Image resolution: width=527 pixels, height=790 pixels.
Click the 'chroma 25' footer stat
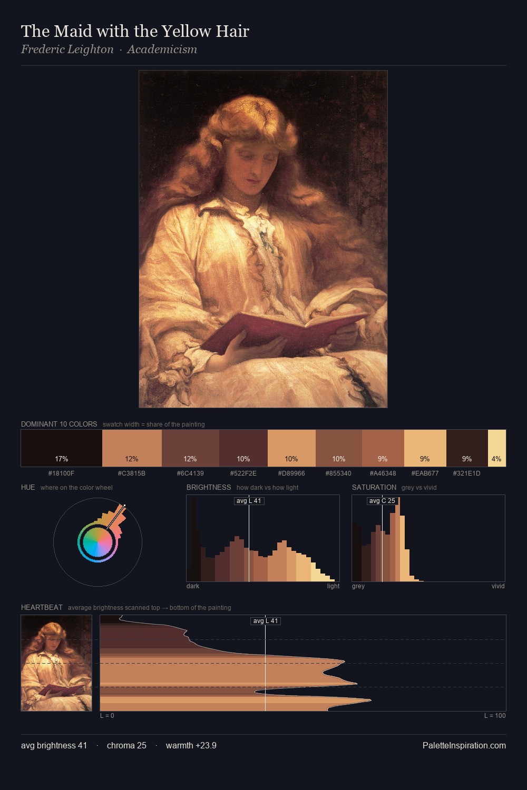[x=126, y=745]
